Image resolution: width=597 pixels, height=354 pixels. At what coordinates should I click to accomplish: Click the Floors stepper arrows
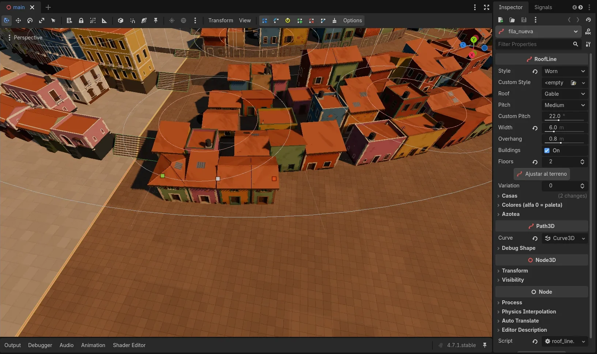tap(582, 162)
